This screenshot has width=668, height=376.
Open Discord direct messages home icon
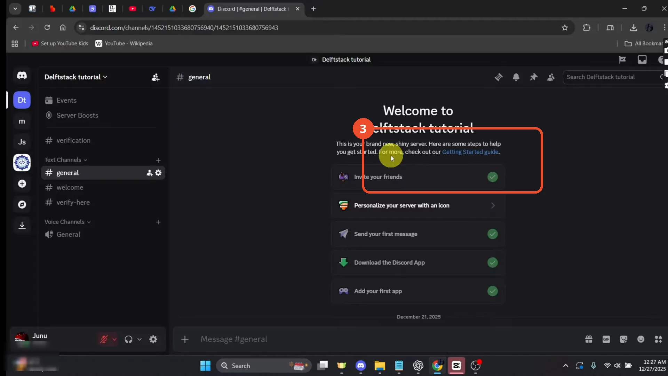[22, 75]
